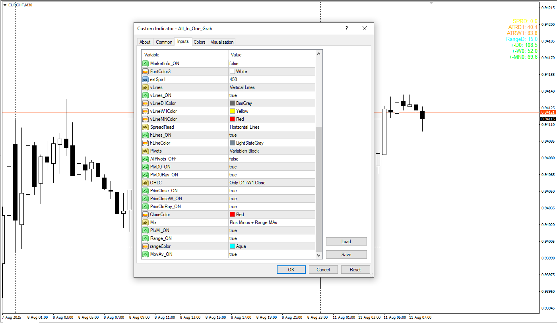Click the OHLC string variable icon
The image size is (557, 323).
[x=145, y=183]
